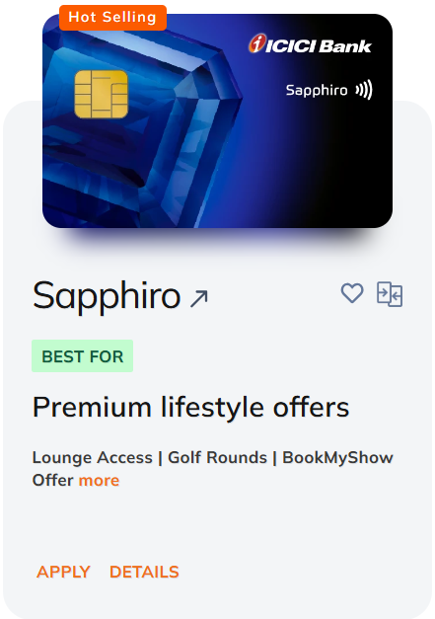Open DETAILS for the Sapphiro card
The image size is (435, 619).
[144, 572]
